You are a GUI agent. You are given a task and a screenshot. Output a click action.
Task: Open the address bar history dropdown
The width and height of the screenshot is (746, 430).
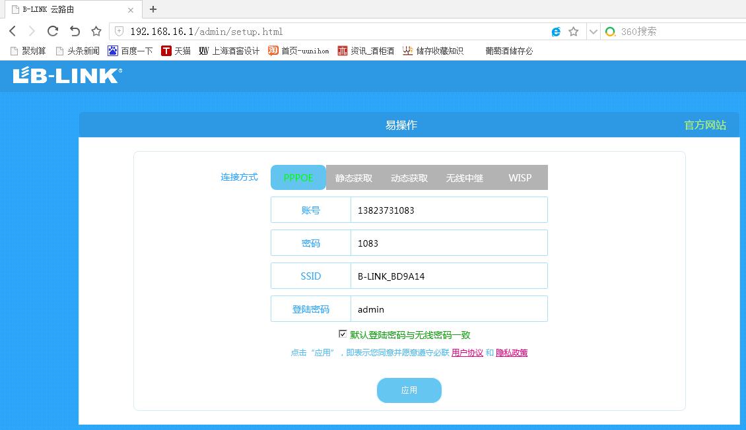[592, 31]
